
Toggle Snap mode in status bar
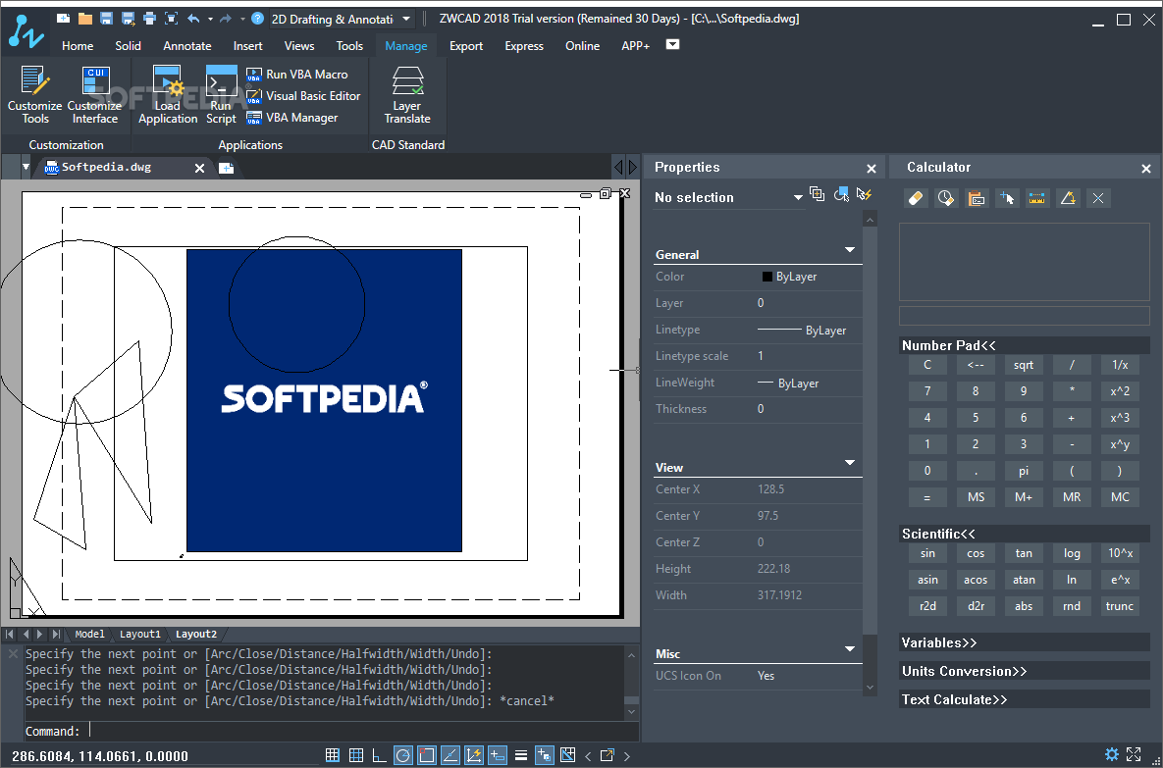[333, 755]
